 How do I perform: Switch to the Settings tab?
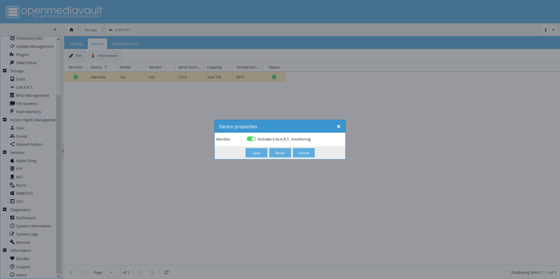pos(76,44)
